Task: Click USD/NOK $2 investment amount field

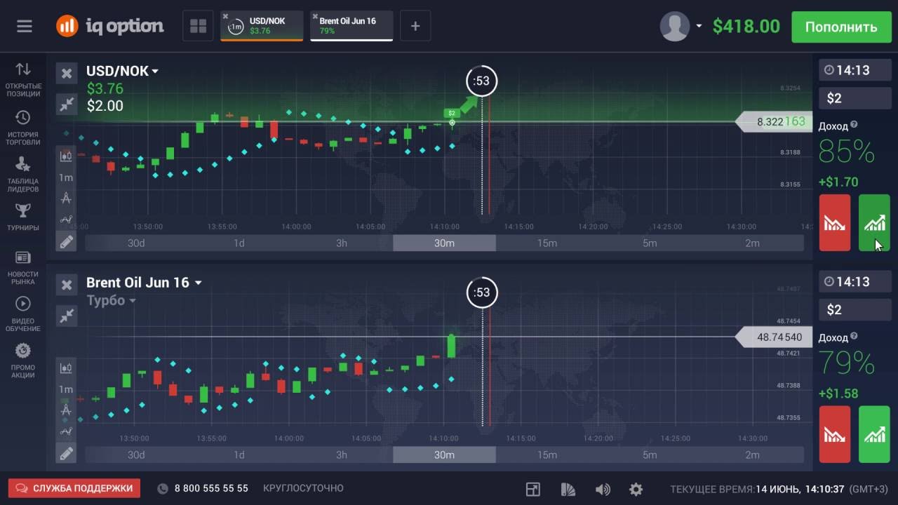Action: (x=855, y=98)
